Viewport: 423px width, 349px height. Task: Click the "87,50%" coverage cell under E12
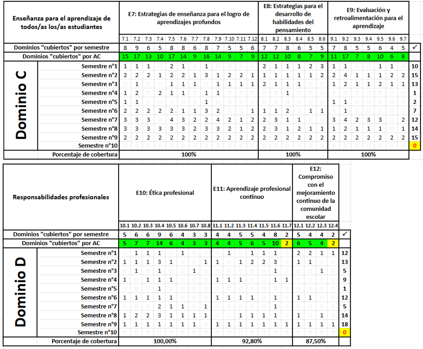pyautogui.click(x=316, y=341)
